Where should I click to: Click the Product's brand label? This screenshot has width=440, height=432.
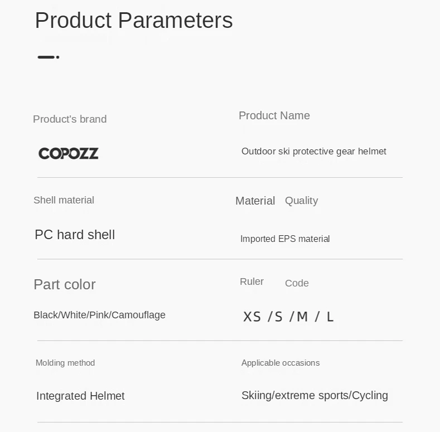pyautogui.click(x=70, y=119)
